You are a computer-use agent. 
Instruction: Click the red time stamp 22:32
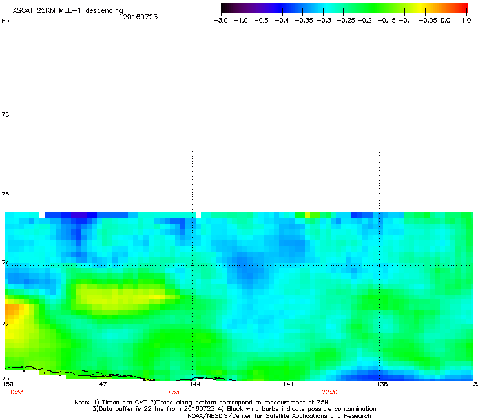(331, 392)
